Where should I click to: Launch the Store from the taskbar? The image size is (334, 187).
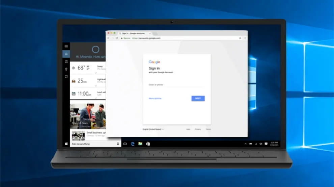pyautogui.click(x=148, y=144)
